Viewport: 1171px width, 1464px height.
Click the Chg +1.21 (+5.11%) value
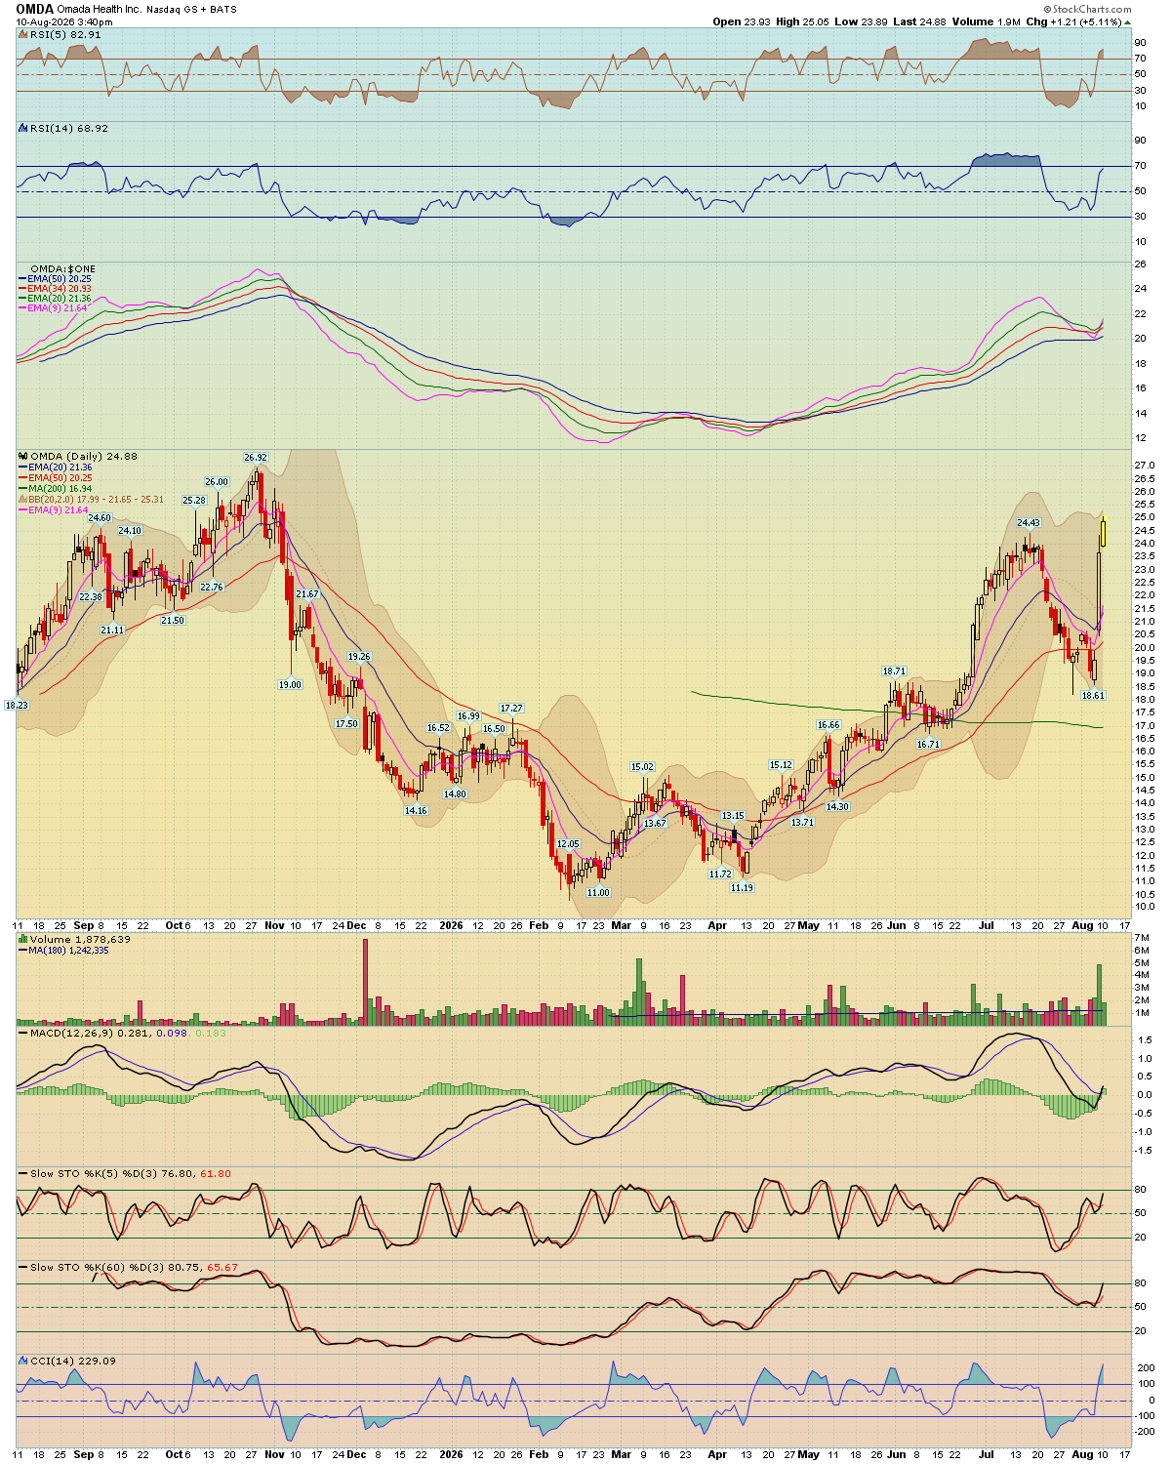coord(1072,21)
